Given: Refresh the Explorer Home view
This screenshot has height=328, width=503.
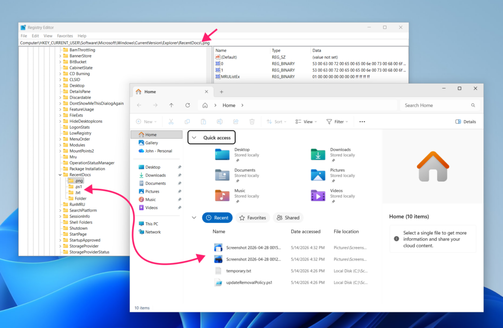Looking at the screenshot, I should 188,105.
